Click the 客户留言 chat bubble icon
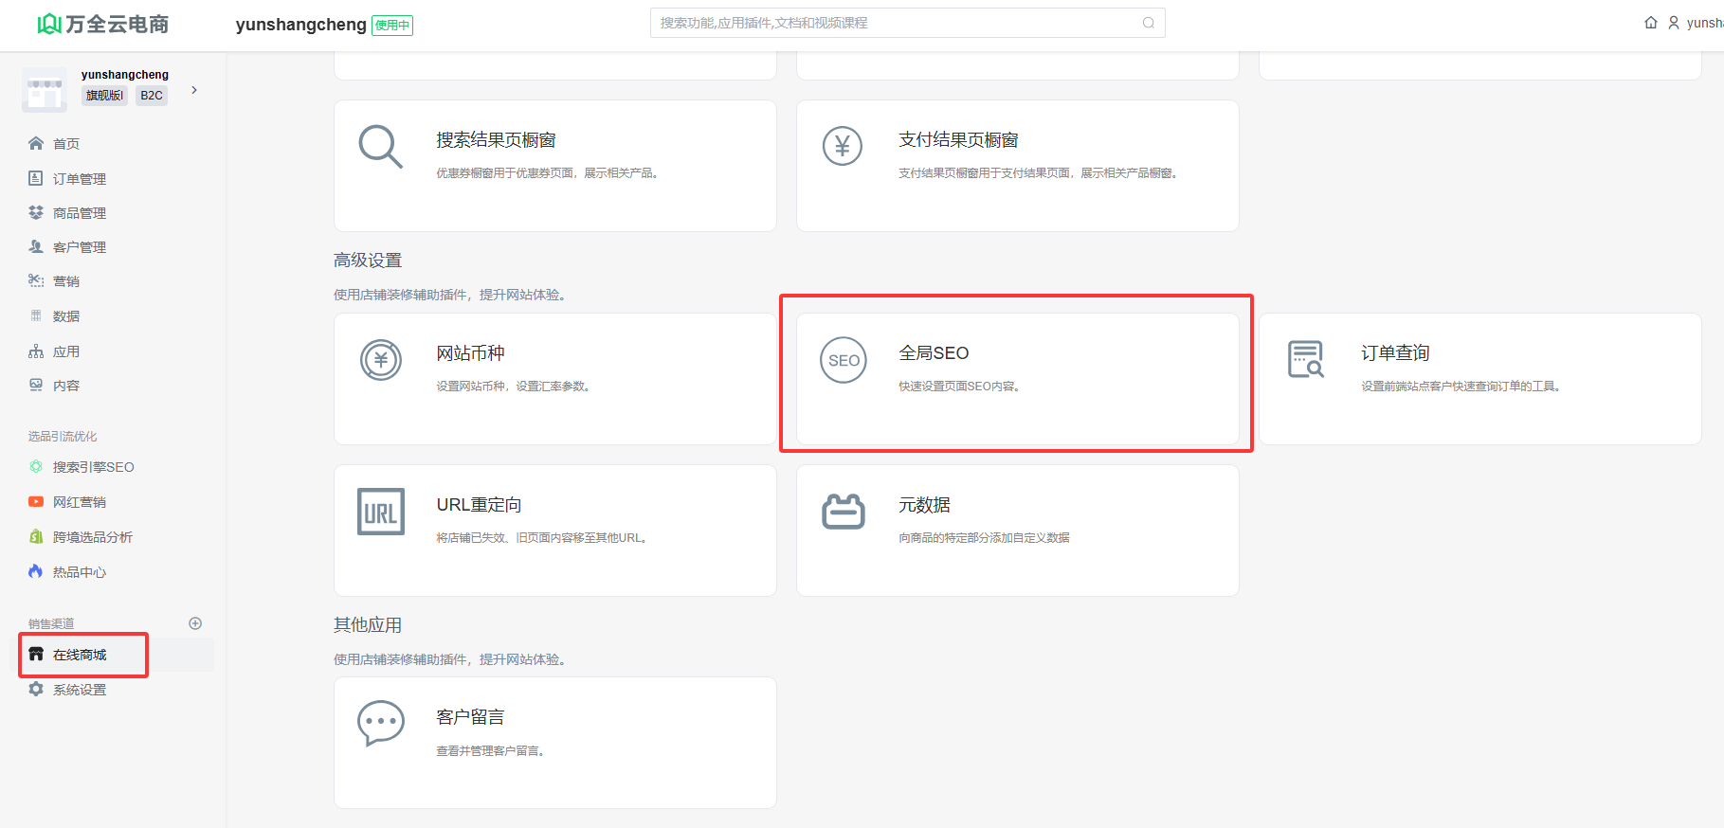Viewport: 1724px width, 828px height. (380, 724)
